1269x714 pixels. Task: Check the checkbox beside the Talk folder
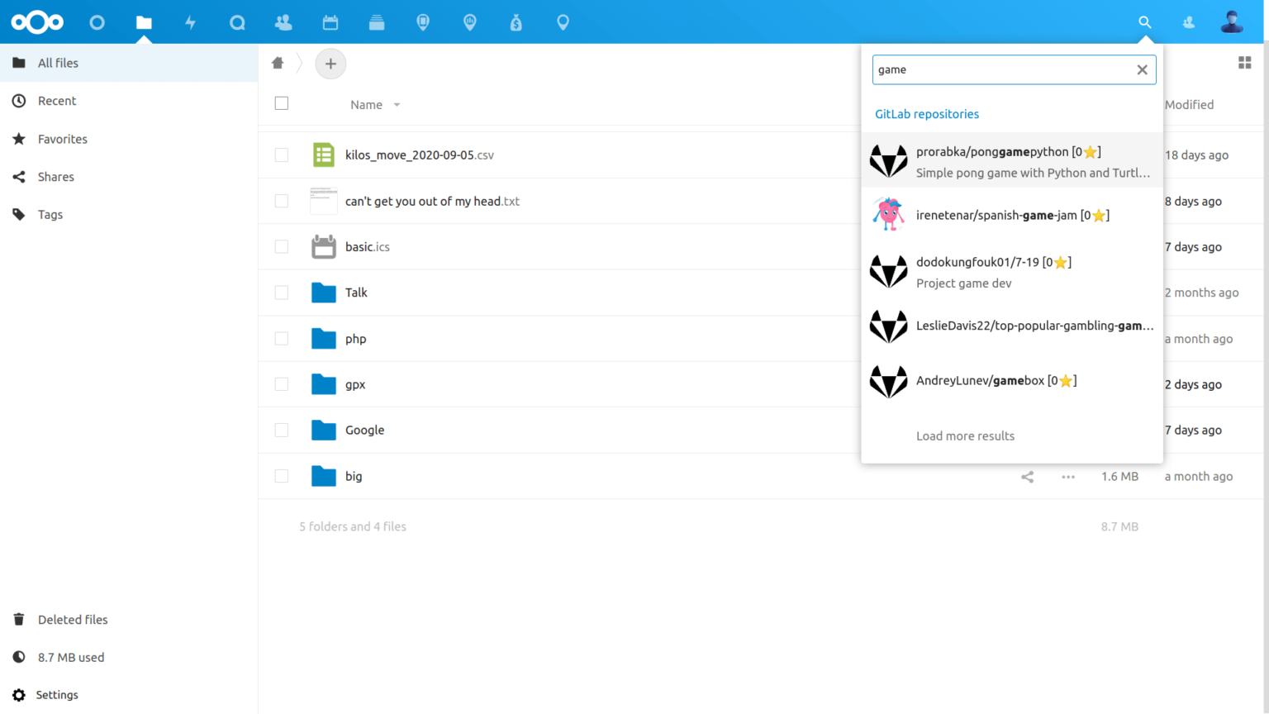[281, 293]
